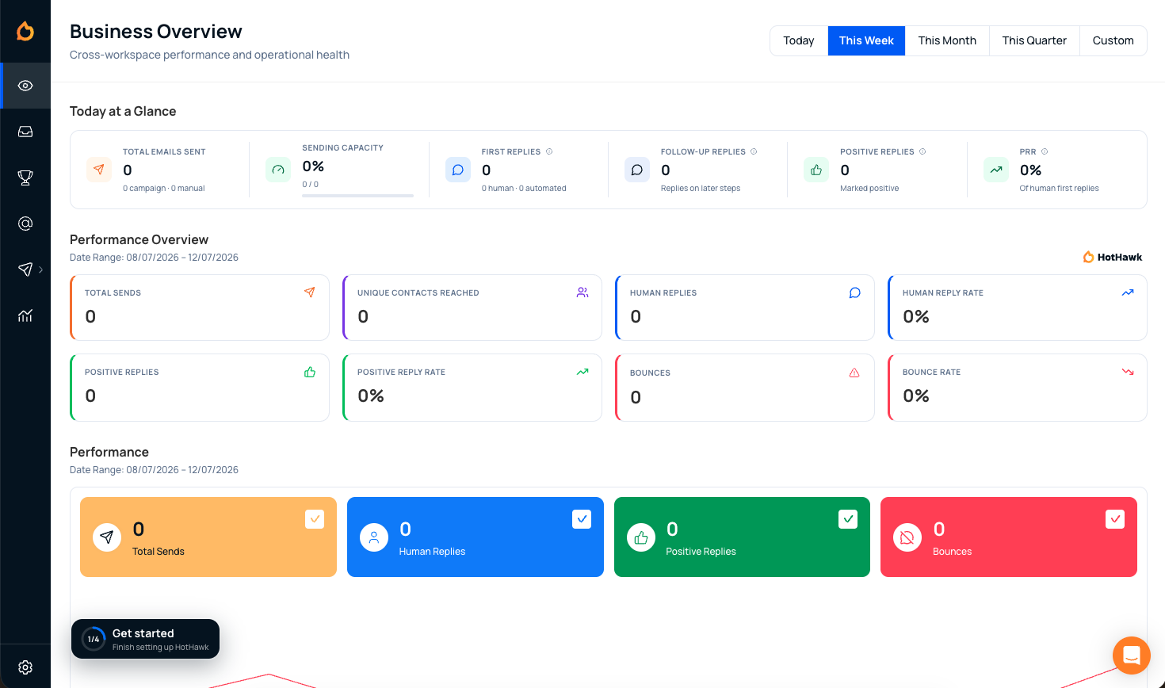Open the Custom date range picker
1165x688 pixels.
1113,40
